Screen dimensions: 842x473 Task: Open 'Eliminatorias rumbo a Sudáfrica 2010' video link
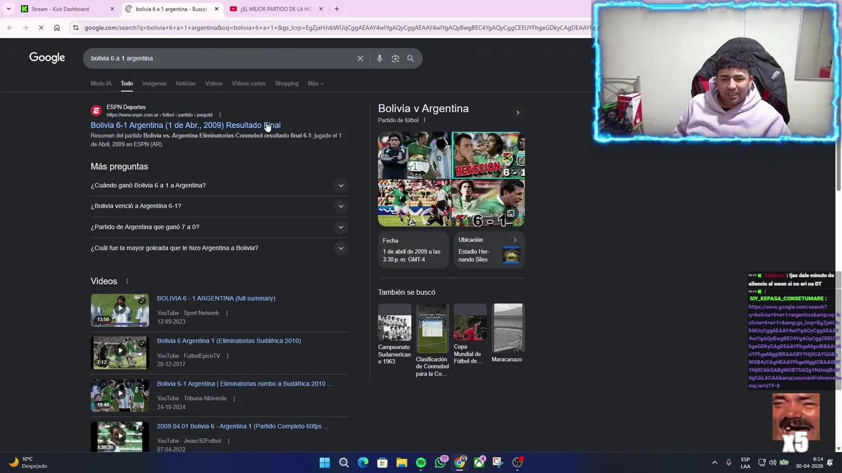point(244,384)
